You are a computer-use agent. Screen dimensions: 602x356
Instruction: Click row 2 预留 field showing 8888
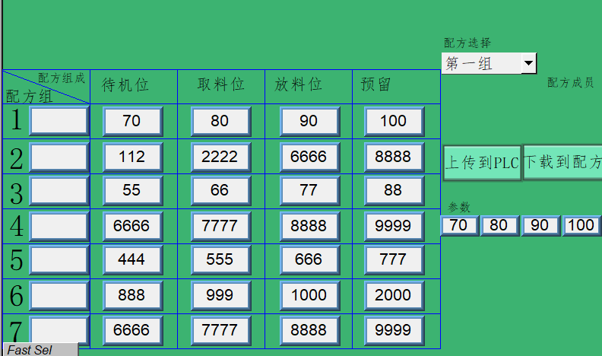coord(393,157)
